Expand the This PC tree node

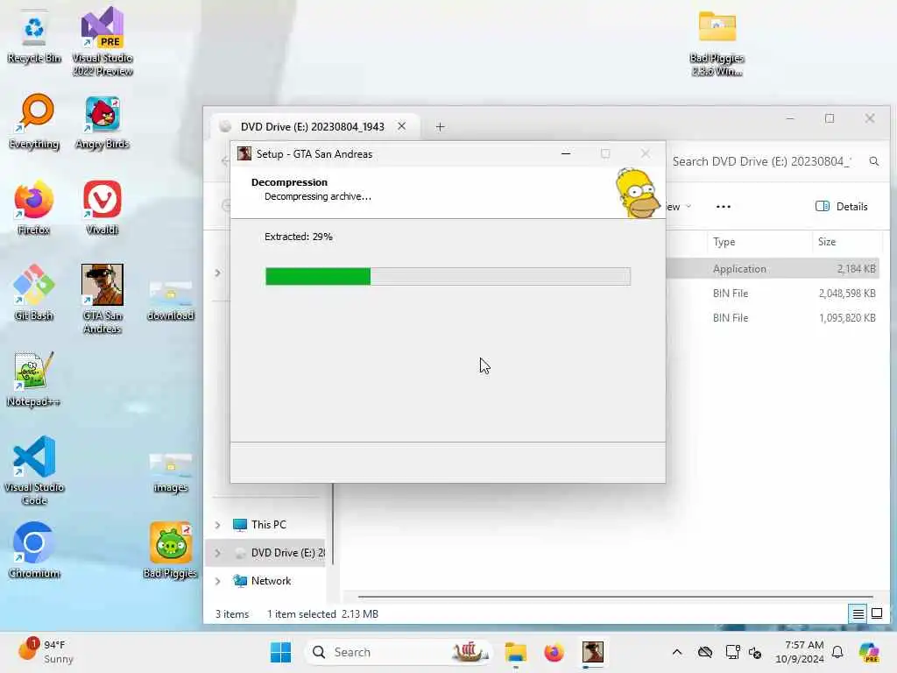(217, 525)
